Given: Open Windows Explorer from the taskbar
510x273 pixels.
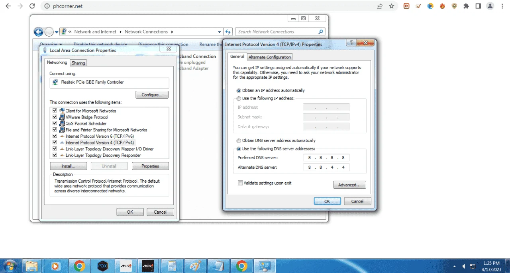Looking at the screenshot, I should [x=32, y=266].
